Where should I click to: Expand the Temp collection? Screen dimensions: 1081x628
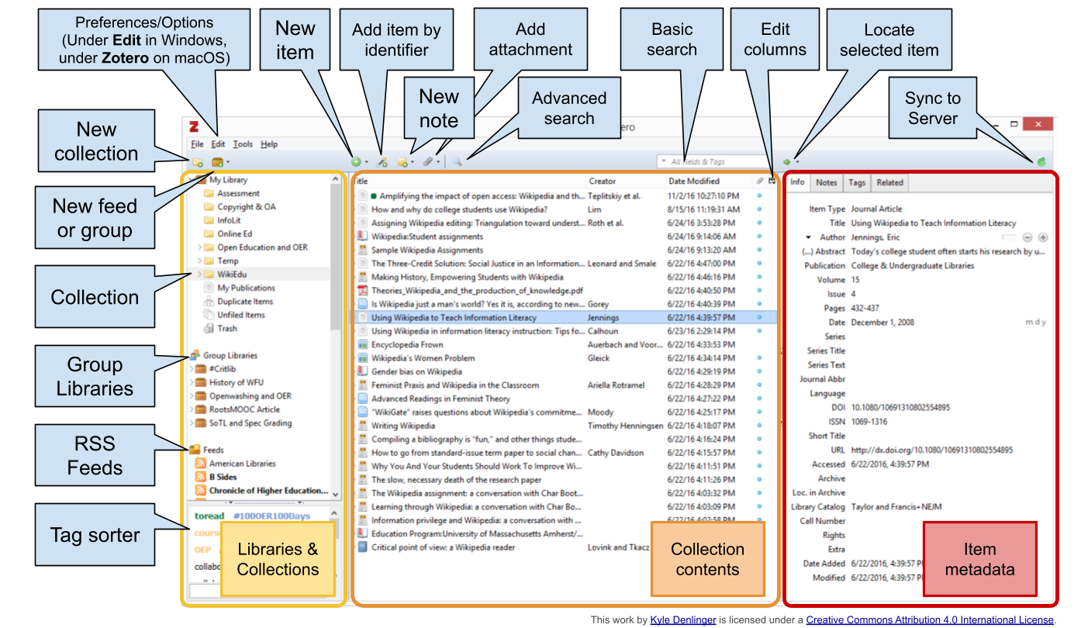pos(199,261)
